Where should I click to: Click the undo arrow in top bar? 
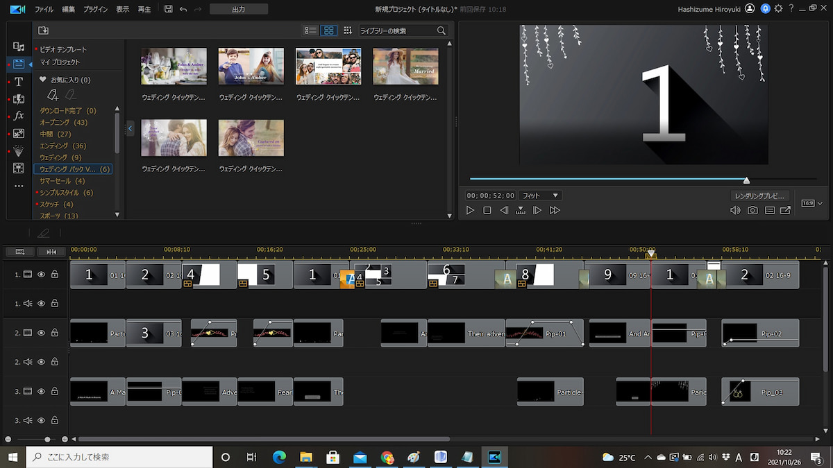pyautogui.click(x=183, y=9)
